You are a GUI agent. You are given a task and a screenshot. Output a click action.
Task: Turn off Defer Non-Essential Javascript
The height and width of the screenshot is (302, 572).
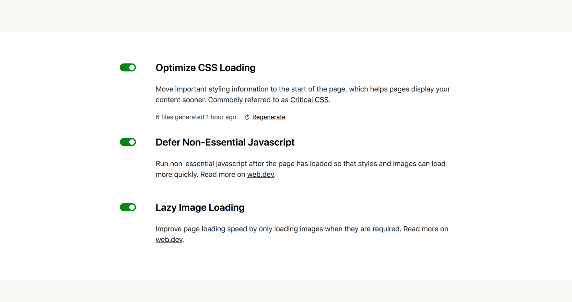point(128,142)
